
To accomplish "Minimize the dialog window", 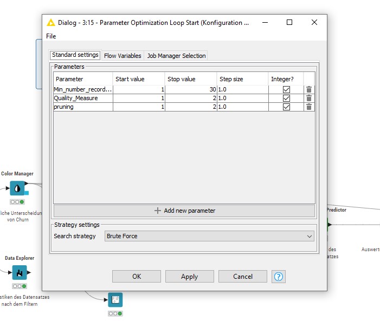I will [265, 22].
